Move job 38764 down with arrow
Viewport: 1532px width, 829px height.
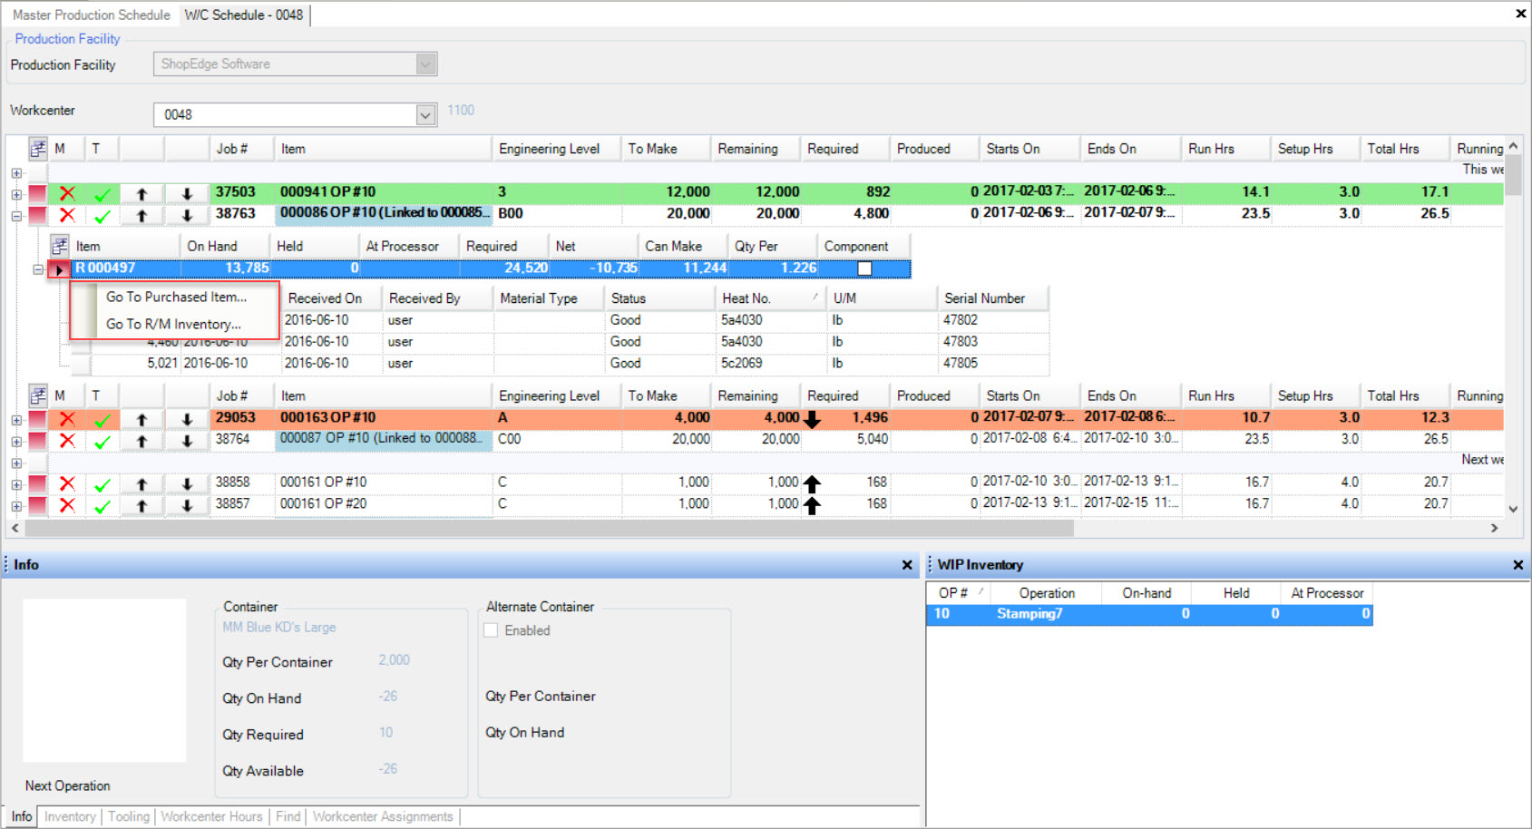187,441
